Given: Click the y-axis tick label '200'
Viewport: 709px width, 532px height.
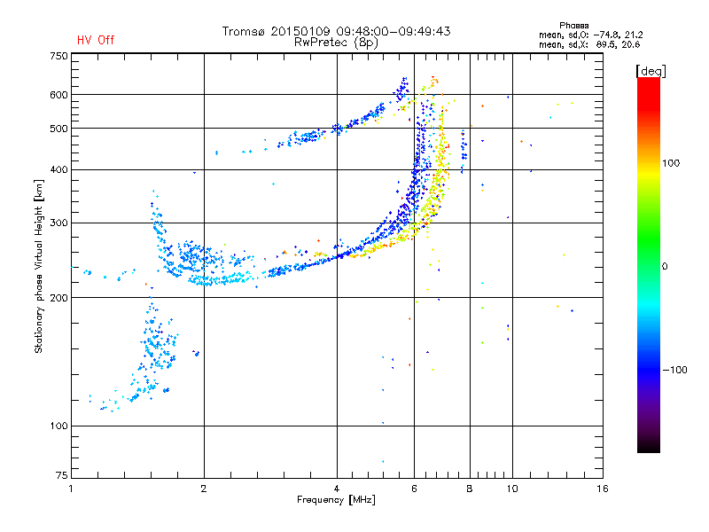Looking at the screenshot, I should 59,298.
